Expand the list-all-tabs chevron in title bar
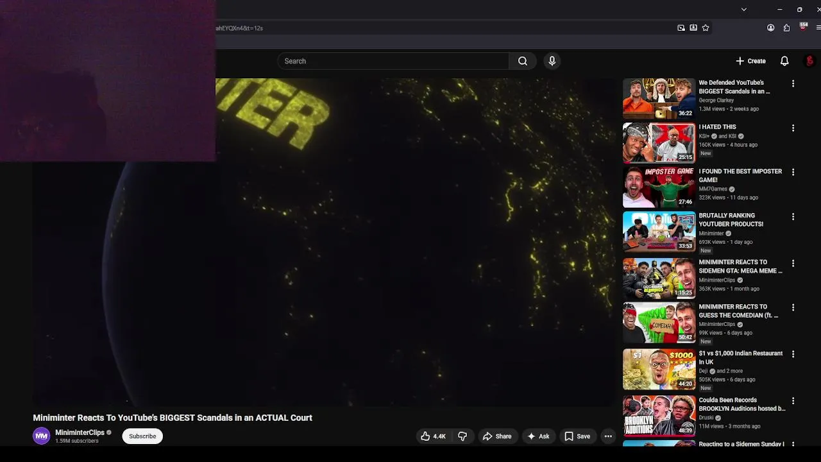Screen dimensions: 821x462 click(743, 9)
